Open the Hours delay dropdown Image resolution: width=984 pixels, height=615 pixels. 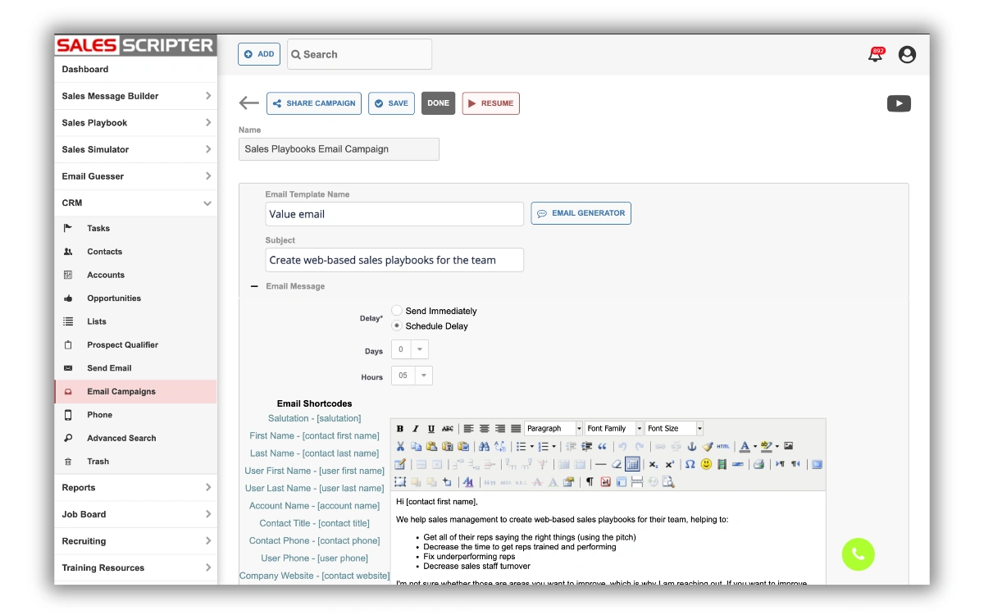click(x=423, y=375)
